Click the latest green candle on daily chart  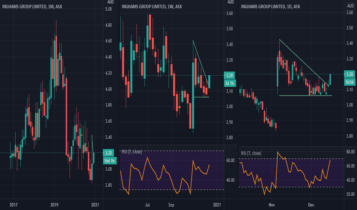pyautogui.click(x=330, y=79)
